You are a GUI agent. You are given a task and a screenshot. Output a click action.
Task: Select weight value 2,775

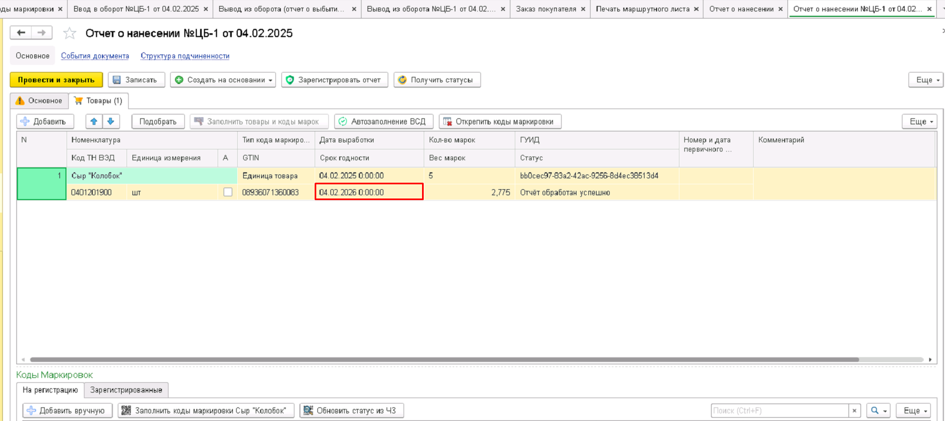point(470,193)
